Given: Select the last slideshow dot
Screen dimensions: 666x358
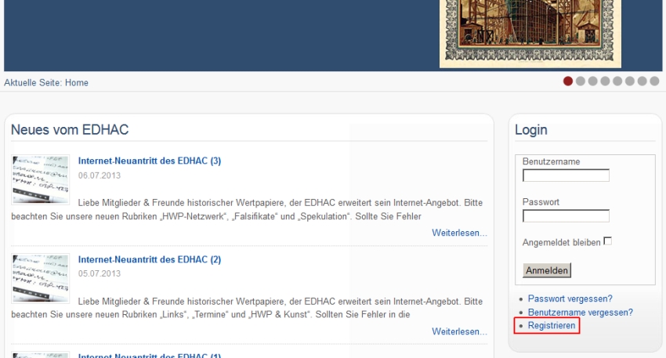Looking at the screenshot, I should pos(654,81).
